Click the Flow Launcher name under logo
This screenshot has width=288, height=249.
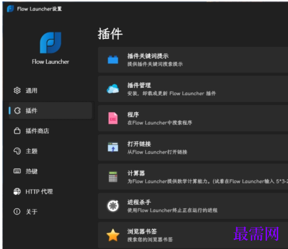(x=50, y=62)
